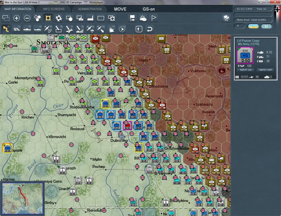281x216 pixels.
Task: Click the teal pill showing 0
Action: pos(266,26)
